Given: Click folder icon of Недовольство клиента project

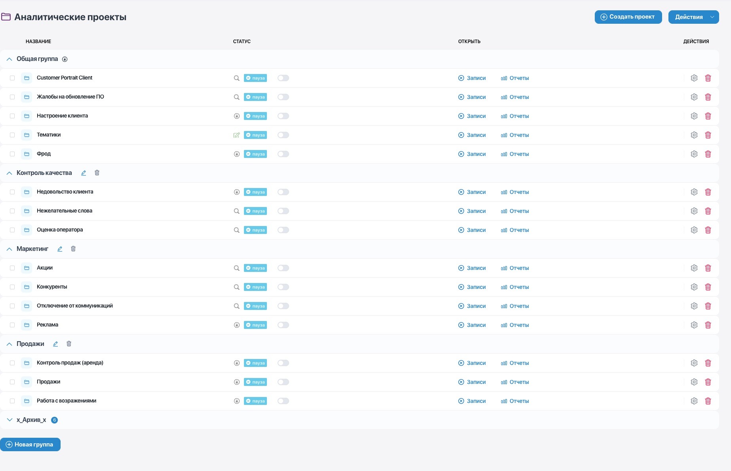Looking at the screenshot, I should pos(27,192).
